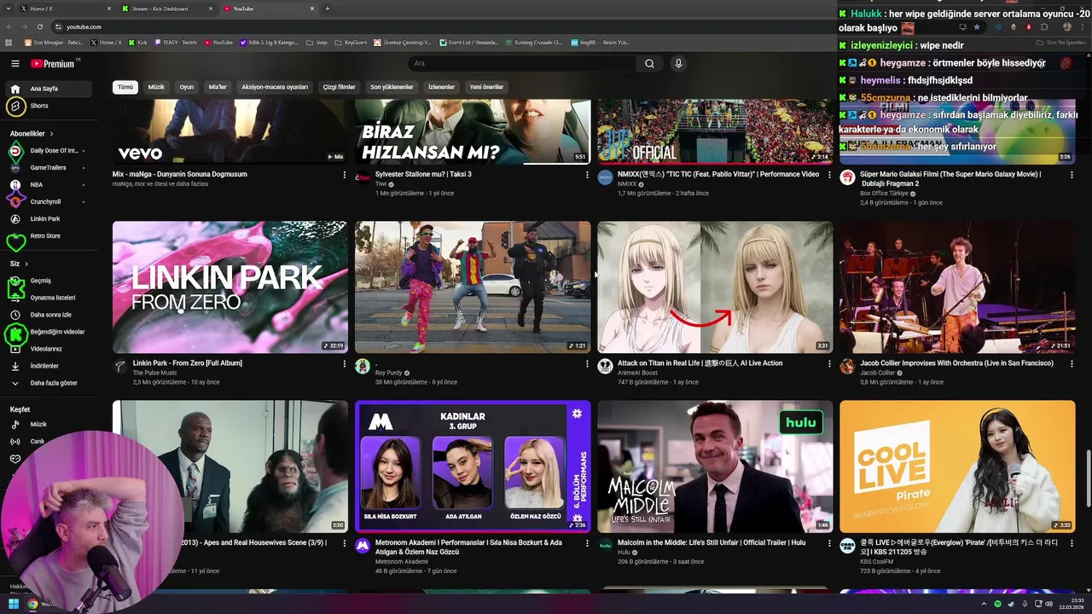
Task: Open the Vorp bookmark folder
Action: pyautogui.click(x=317, y=42)
